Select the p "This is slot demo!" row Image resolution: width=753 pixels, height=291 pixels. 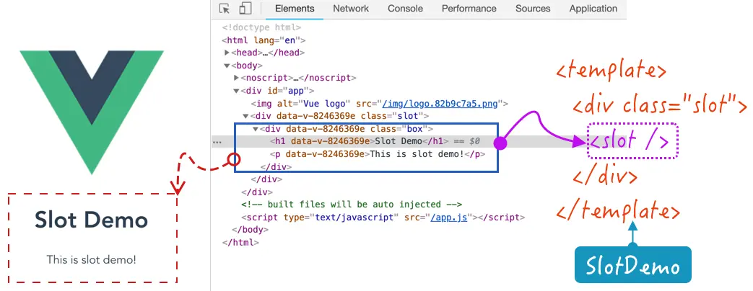click(x=378, y=154)
